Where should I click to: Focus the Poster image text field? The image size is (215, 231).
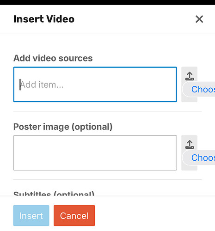[95, 153]
